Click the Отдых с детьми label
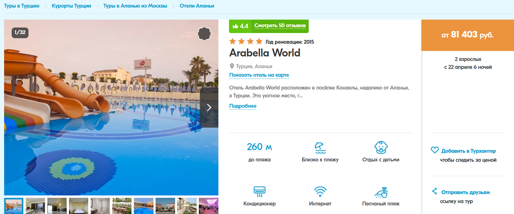Screen dimensions: 514x214 tap(381, 160)
